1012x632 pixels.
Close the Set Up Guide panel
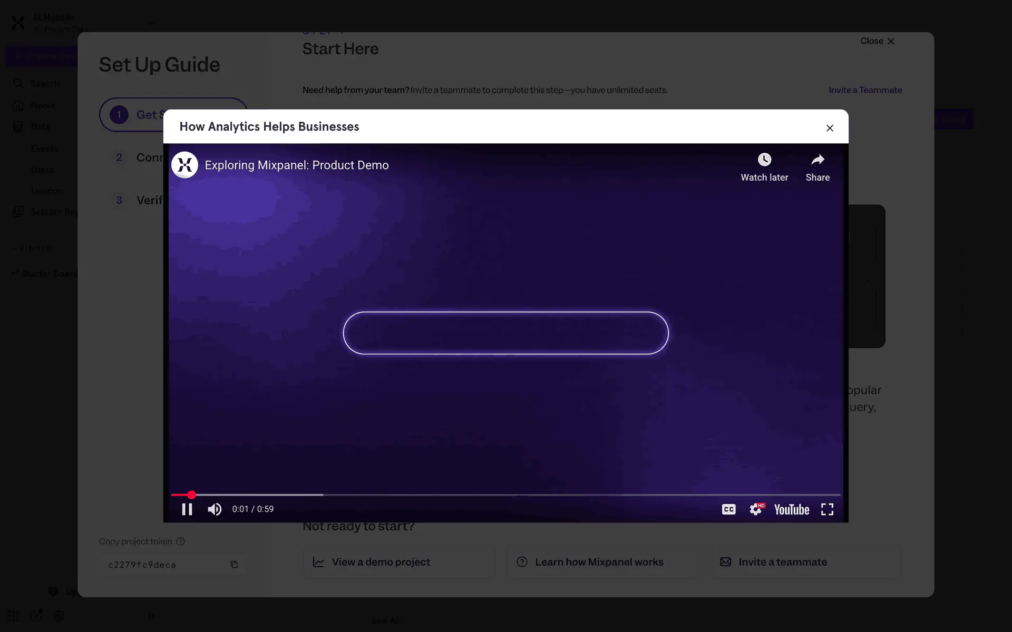[877, 41]
